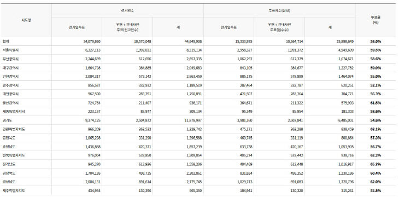Click the cell 1,464,074
Screen dimensions: 399x197
coord(346,77)
